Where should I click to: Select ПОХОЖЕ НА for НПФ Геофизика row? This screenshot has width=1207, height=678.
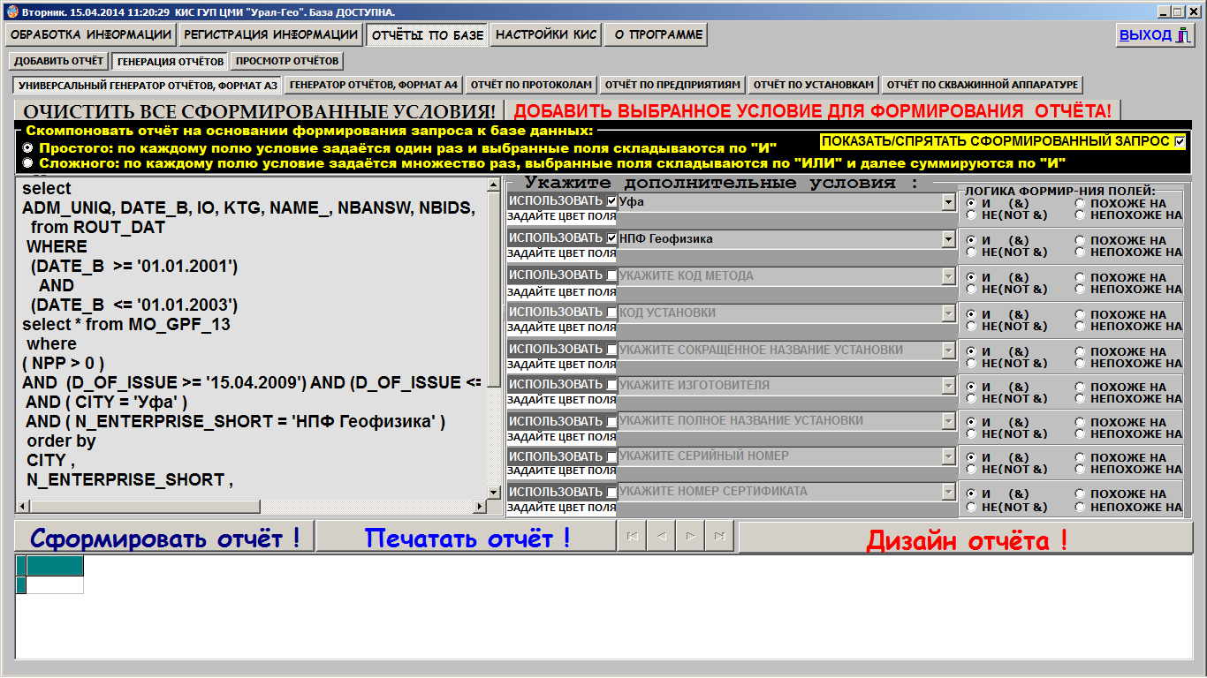(1080, 240)
